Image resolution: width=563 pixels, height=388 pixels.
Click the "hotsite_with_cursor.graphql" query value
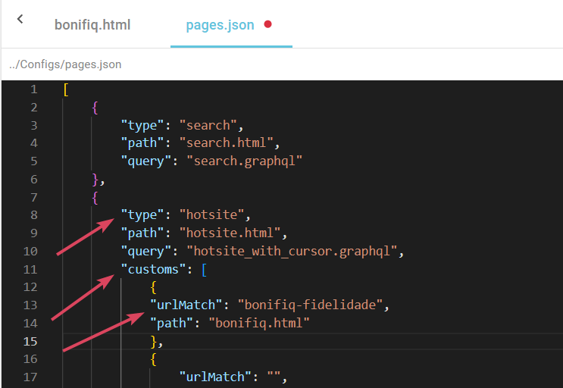coord(292,251)
